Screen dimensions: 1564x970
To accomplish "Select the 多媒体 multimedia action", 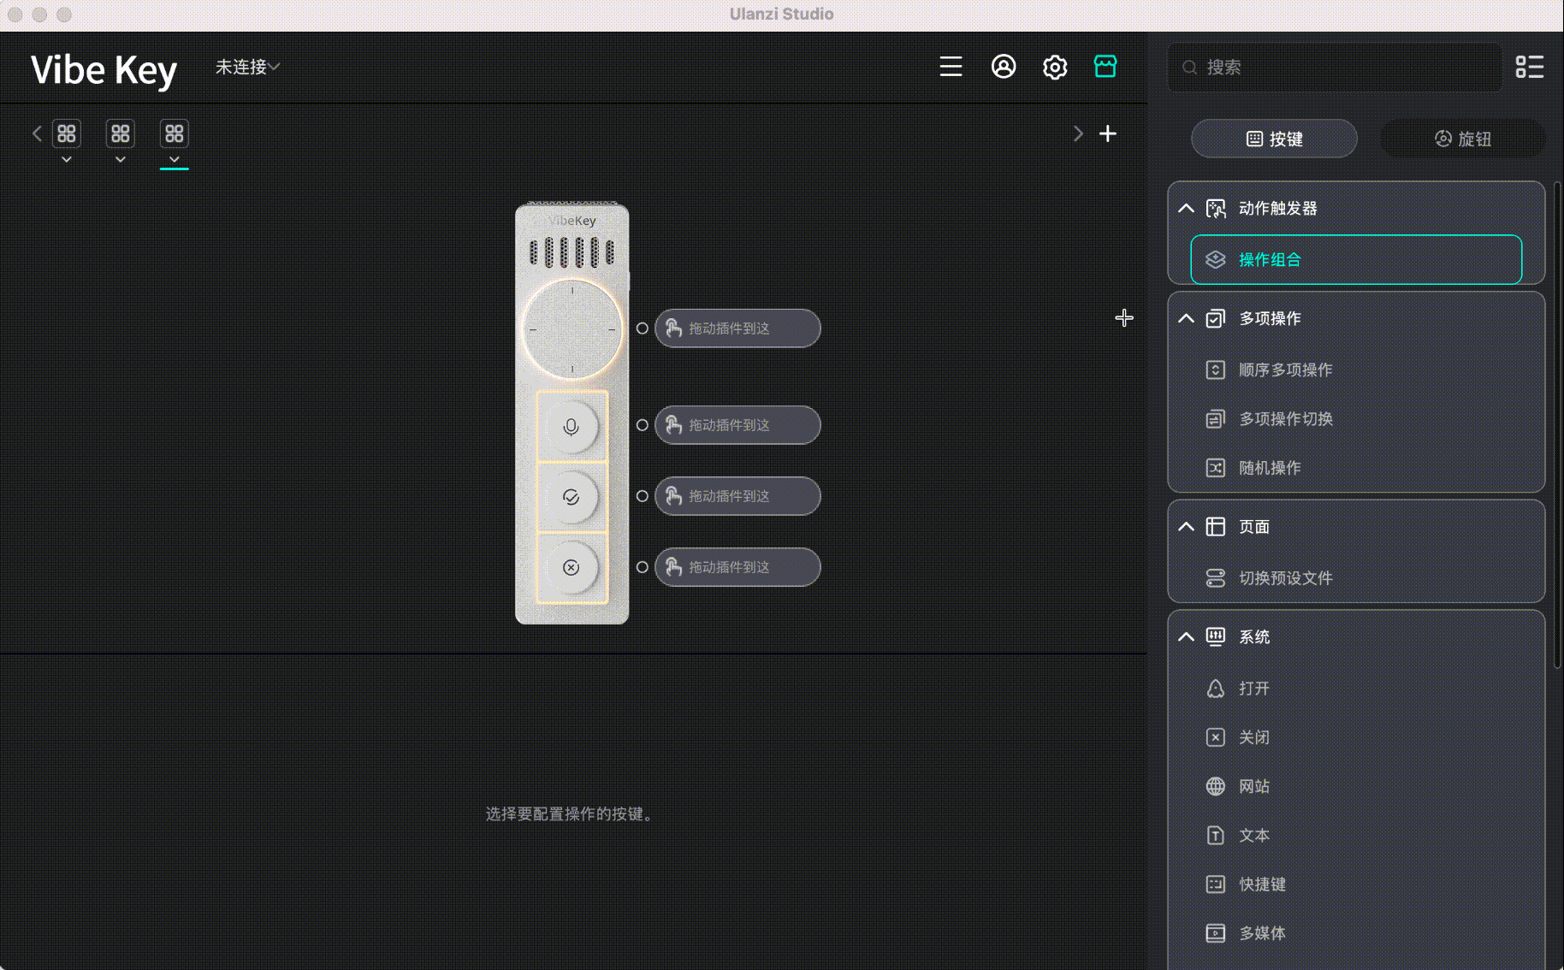I will click(x=1356, y=933).
